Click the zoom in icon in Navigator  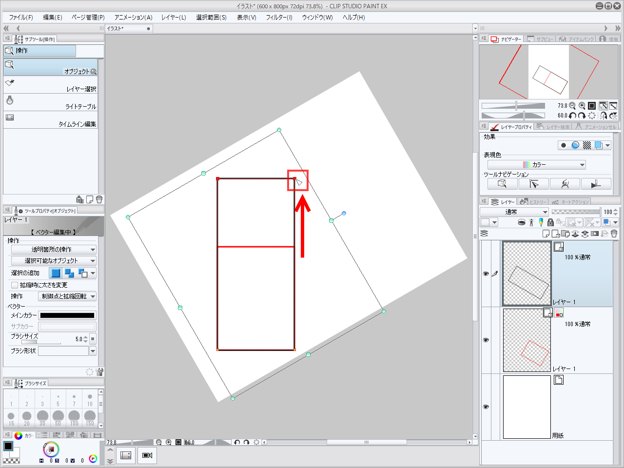pyautogui.click(x=582, y=106)
